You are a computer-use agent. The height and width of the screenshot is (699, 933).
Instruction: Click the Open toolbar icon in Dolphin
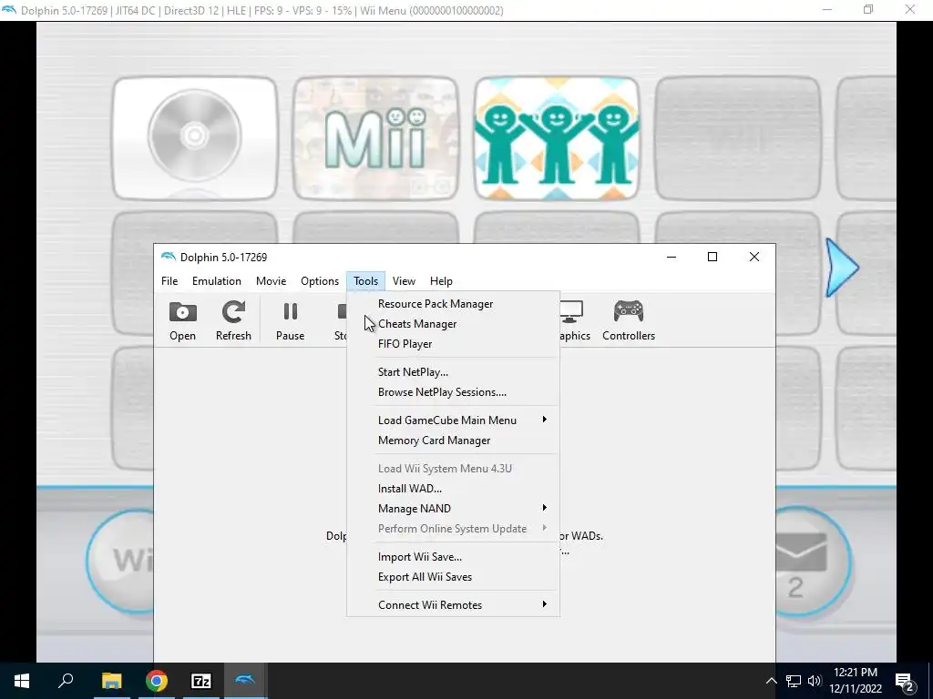click(x=182, y=321)
